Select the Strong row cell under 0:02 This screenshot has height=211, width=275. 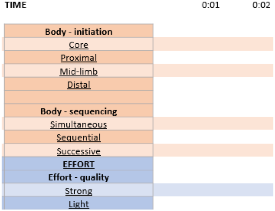(x=261, y=190)
